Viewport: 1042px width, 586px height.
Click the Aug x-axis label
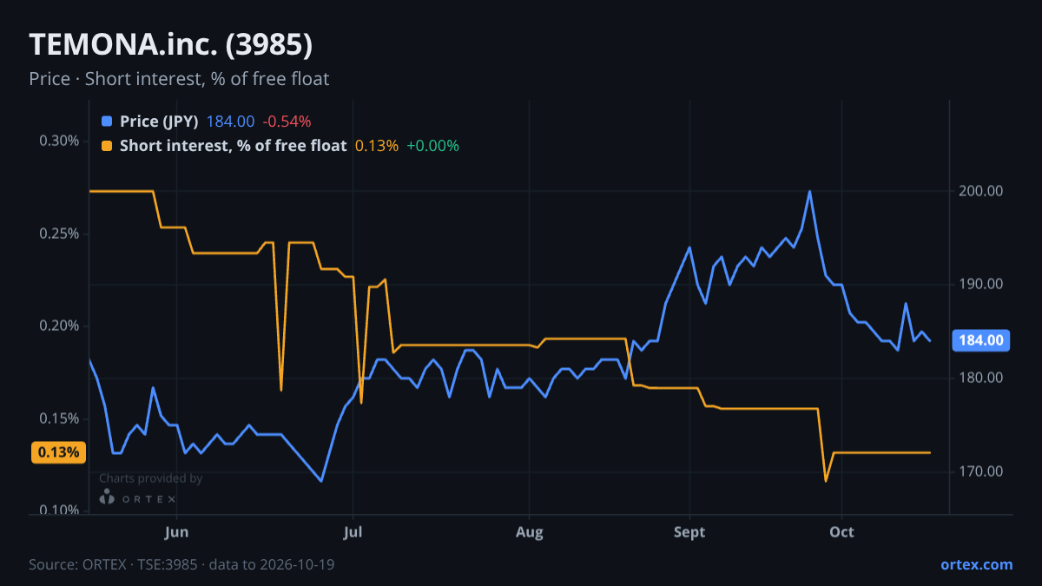click(x=529, y=531)
